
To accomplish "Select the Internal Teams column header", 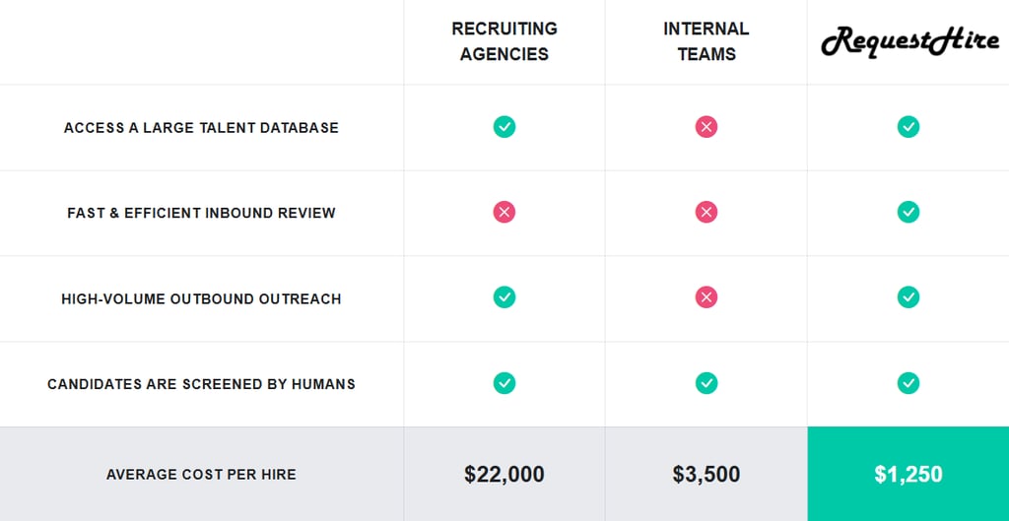I will (x=706, y=41).
